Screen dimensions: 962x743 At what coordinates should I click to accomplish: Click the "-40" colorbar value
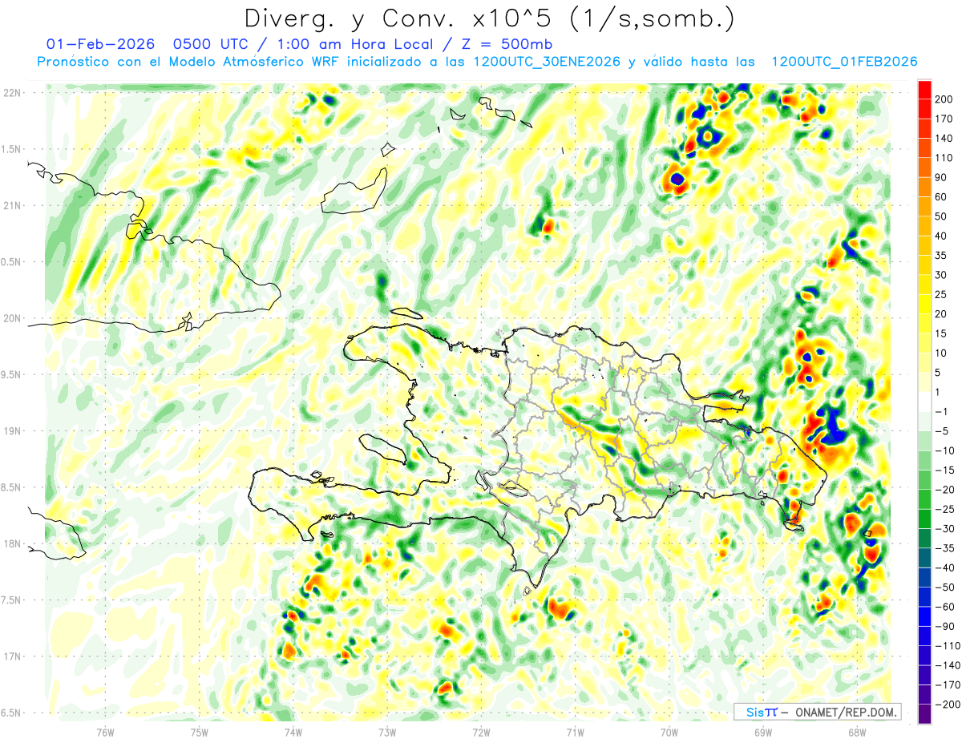(x=947, y=568)
